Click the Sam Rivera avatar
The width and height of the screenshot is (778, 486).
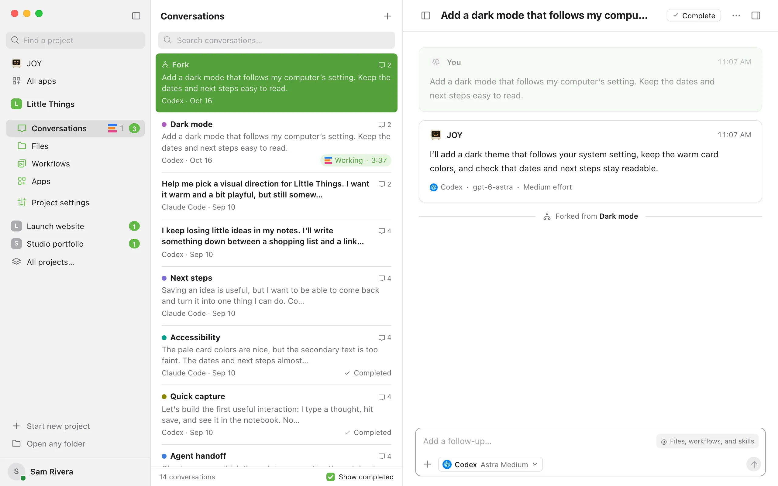(x=16, y=471)
